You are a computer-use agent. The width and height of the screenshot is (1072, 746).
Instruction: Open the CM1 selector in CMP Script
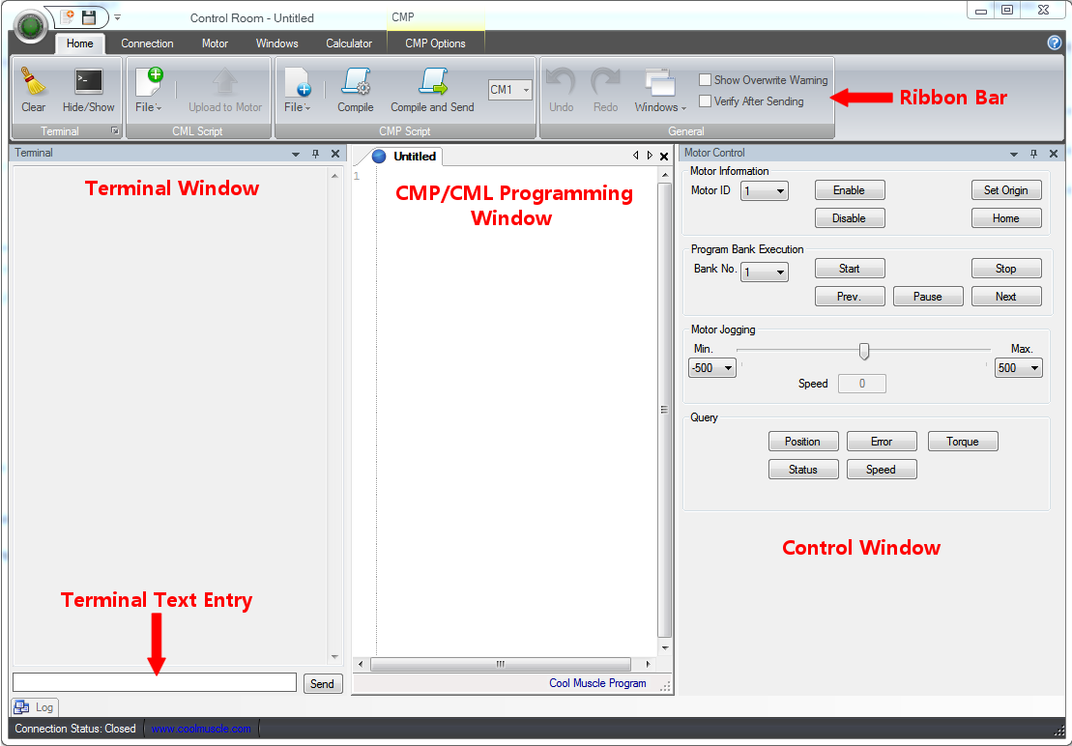point(510,90)
